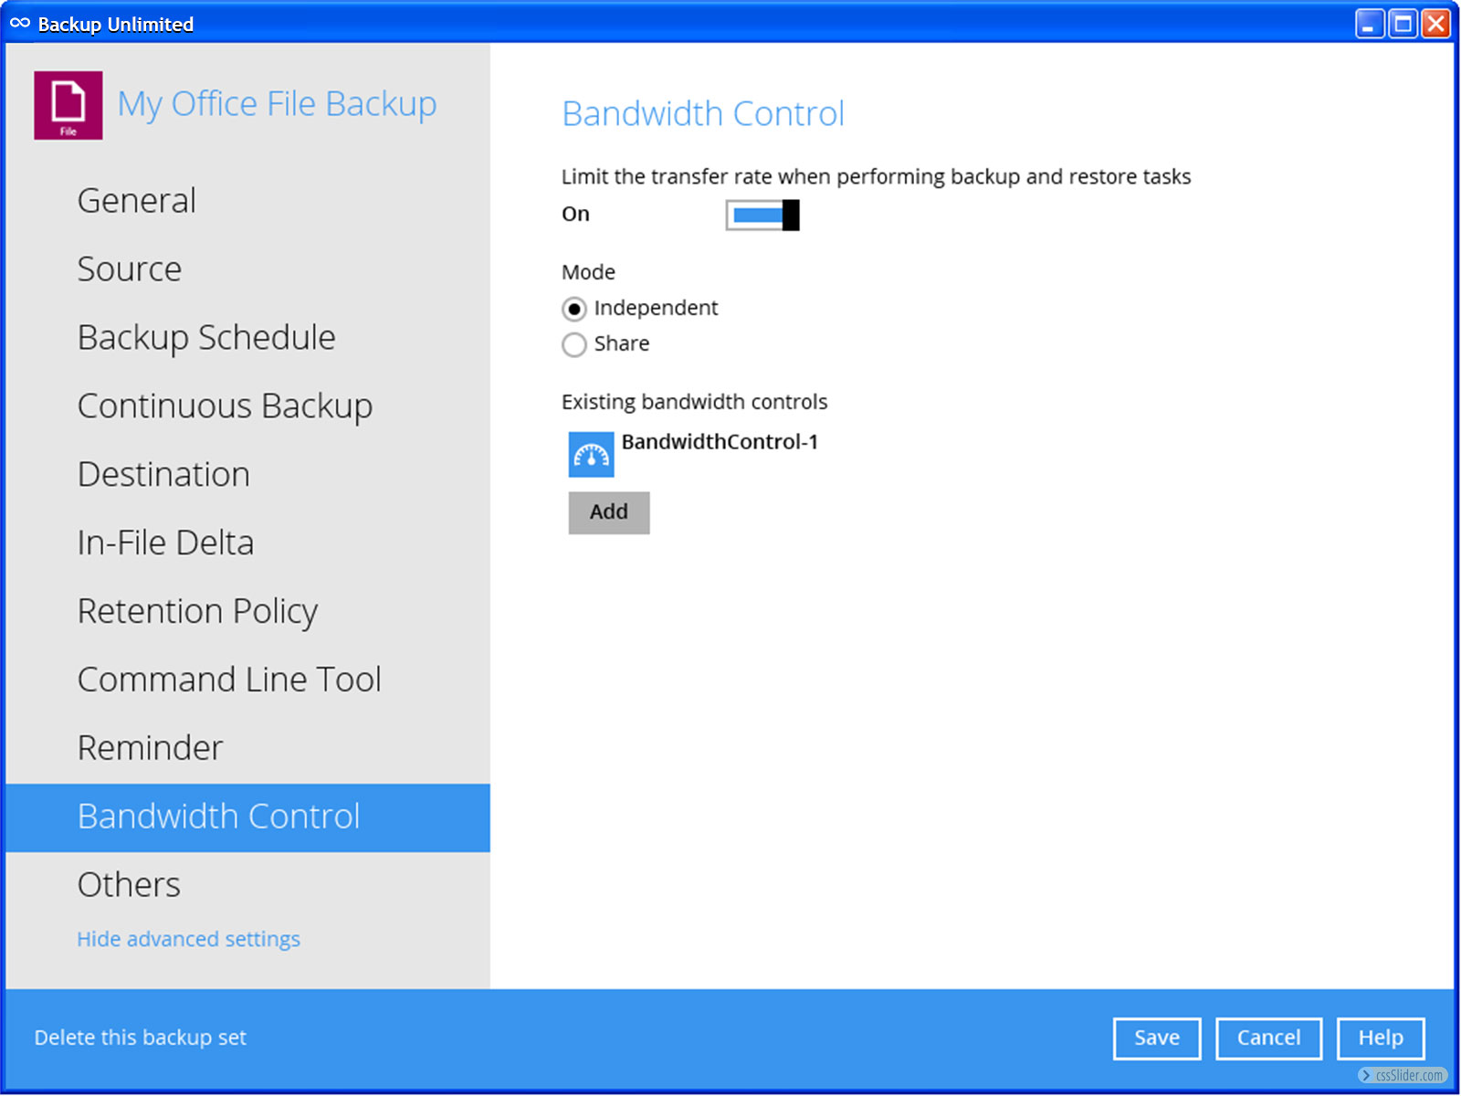Collapse with Hide advanced settings link
Image resolution: width=1461 pixels, height=1096 pixels.
(x=188, y=939)
